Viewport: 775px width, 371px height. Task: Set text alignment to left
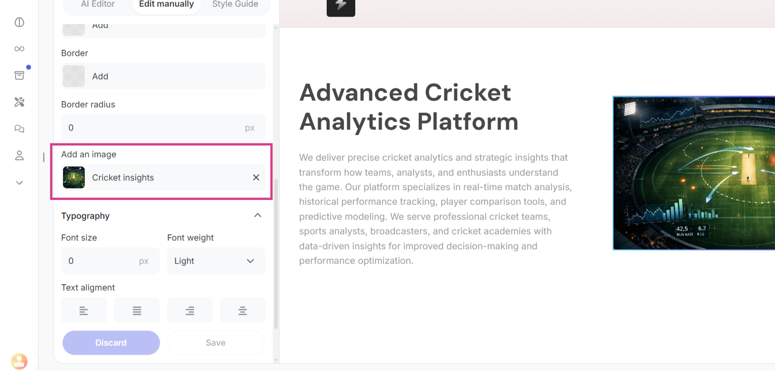(x=84, y=311)
